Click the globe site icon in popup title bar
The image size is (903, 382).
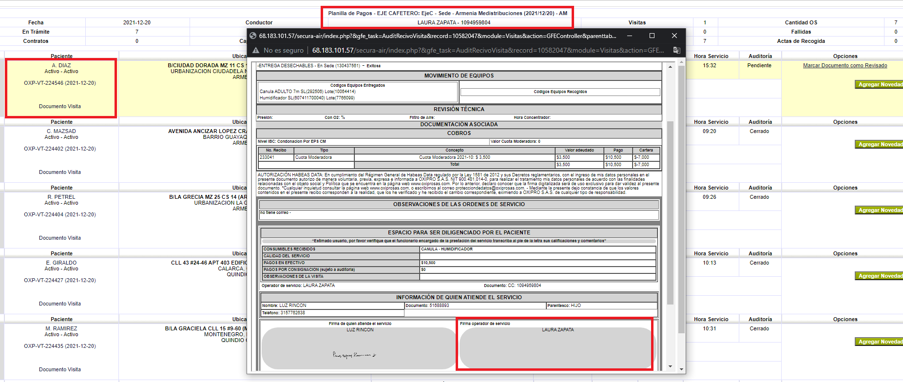tap(253, 36)
